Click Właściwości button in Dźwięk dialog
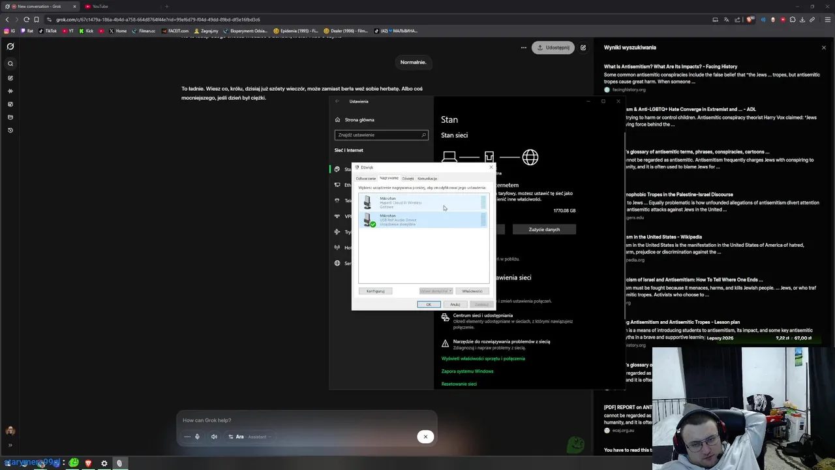The height and width of the screenshot is (470, 835). coord(472,291)
